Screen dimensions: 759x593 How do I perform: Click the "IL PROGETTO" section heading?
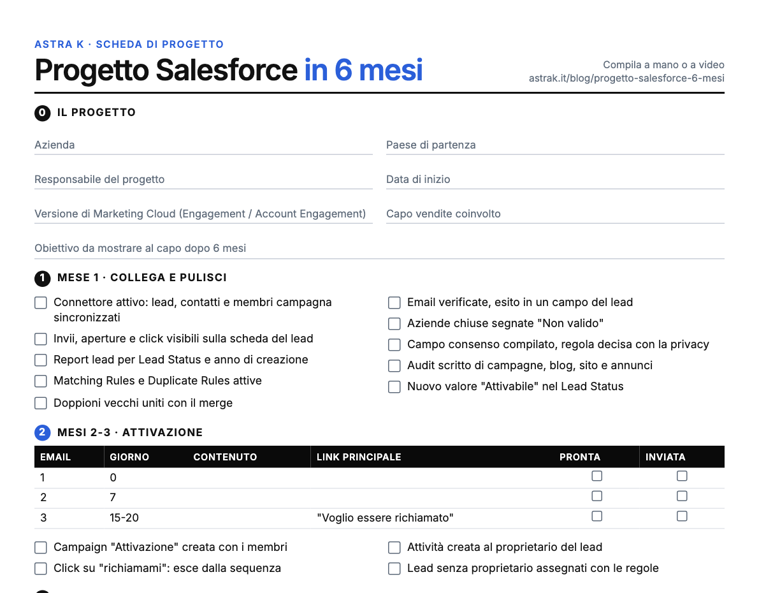click(x=96, y=112)
